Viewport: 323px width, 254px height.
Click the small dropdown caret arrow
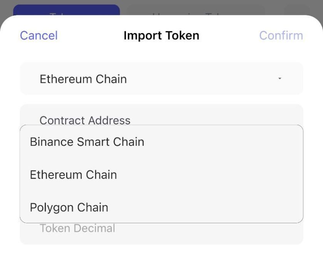[280, 79]
